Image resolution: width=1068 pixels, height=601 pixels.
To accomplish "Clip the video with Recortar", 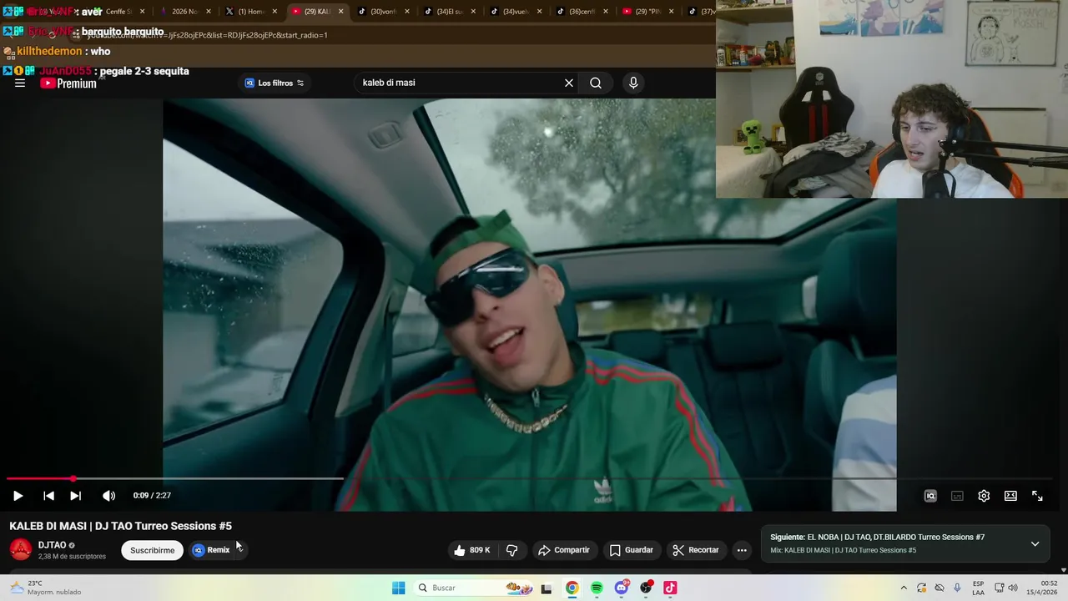I will click(x=696, y=550).
